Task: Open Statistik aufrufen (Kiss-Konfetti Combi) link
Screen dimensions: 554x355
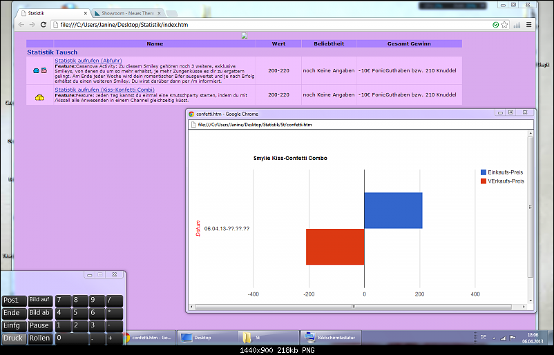Action: [104, 90]
